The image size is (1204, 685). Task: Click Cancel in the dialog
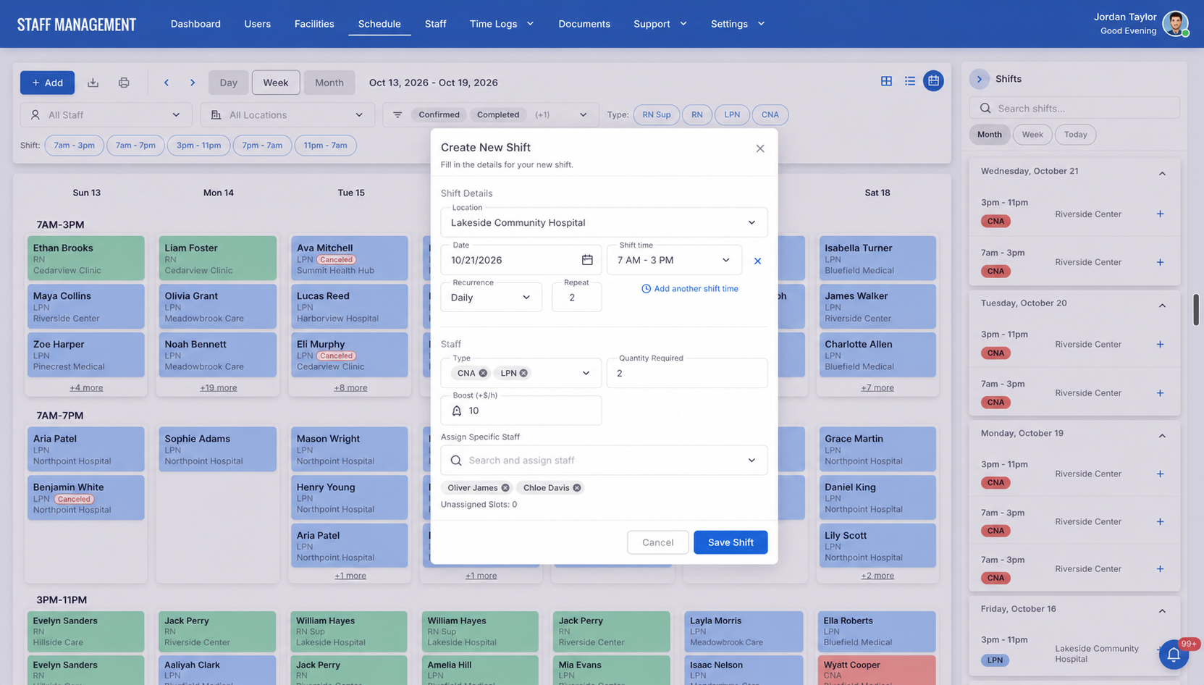657,542
